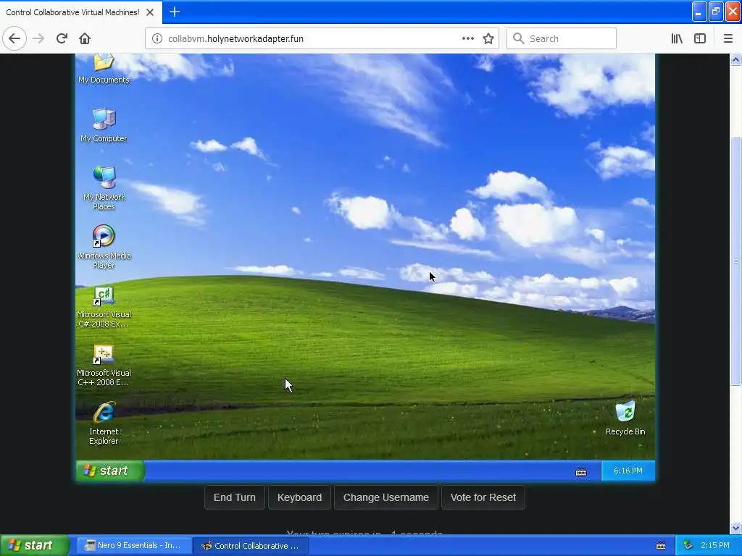Switch to Nero 9 Essentials taskbar item
Viewport: 742px width, 556px height.
coord(133,545)
